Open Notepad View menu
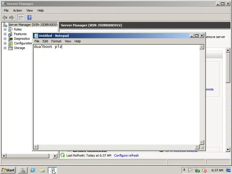The width and height of the screenshot is (232, 174). pyautogui.click(x=68, y=41)
